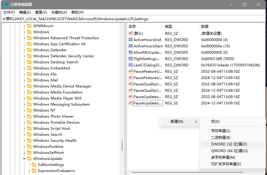Click the data value 0x0000000a (10)

[x=215, y=46]
